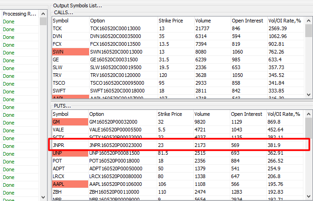The width and height of the screenshot is (313, 201).
Task: Select highlighted AAPL symbol in PUTS
Action: (70, 184)
